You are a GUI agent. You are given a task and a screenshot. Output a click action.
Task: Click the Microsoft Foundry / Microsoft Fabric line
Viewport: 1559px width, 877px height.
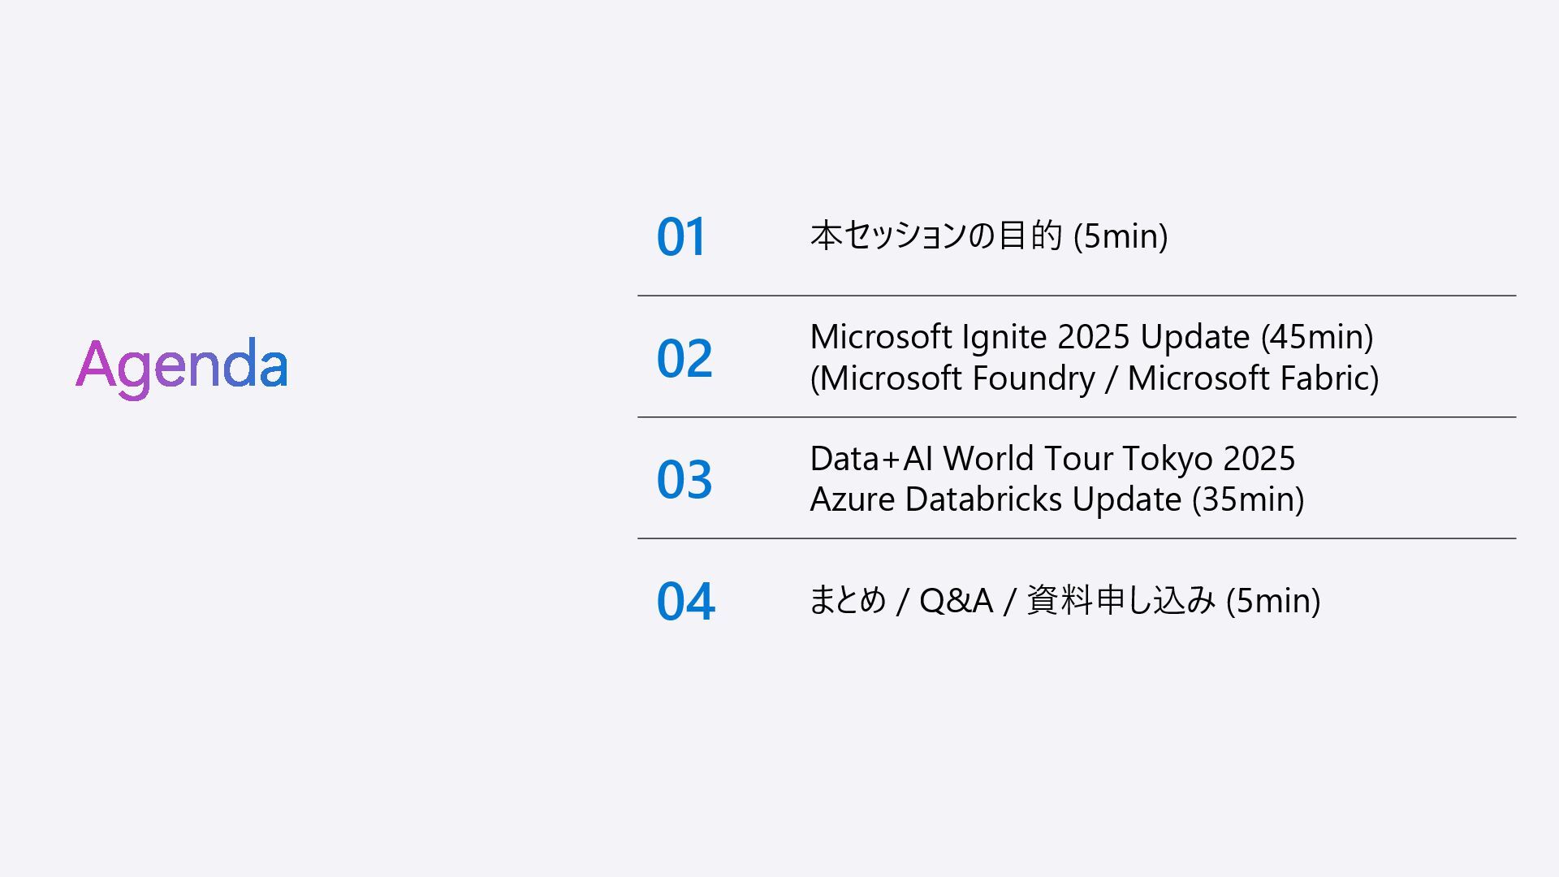[x=1095, y=378]
